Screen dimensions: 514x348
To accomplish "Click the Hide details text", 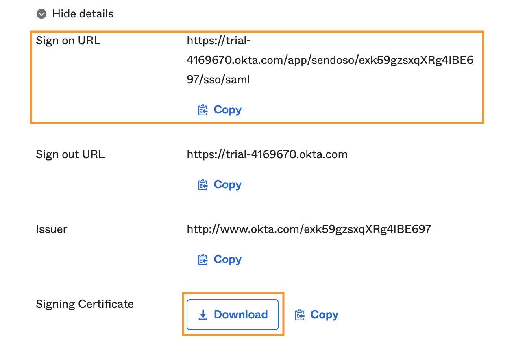I will coord(83,14).
